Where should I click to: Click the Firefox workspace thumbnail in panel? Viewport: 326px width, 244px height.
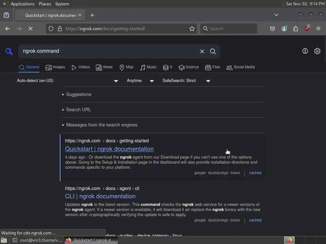coord(289,240)
